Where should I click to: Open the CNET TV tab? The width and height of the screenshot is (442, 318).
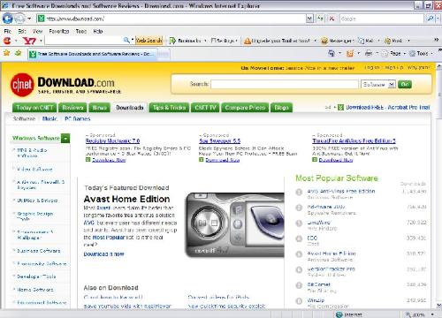click(205, 108)
